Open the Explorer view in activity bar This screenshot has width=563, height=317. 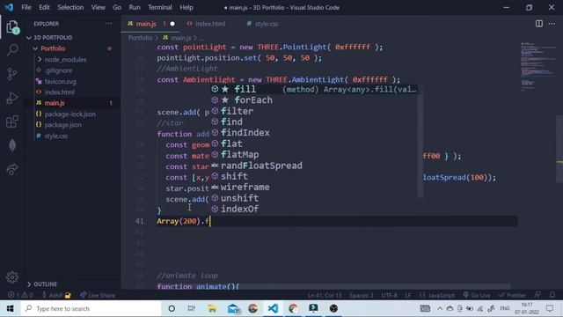12,27
